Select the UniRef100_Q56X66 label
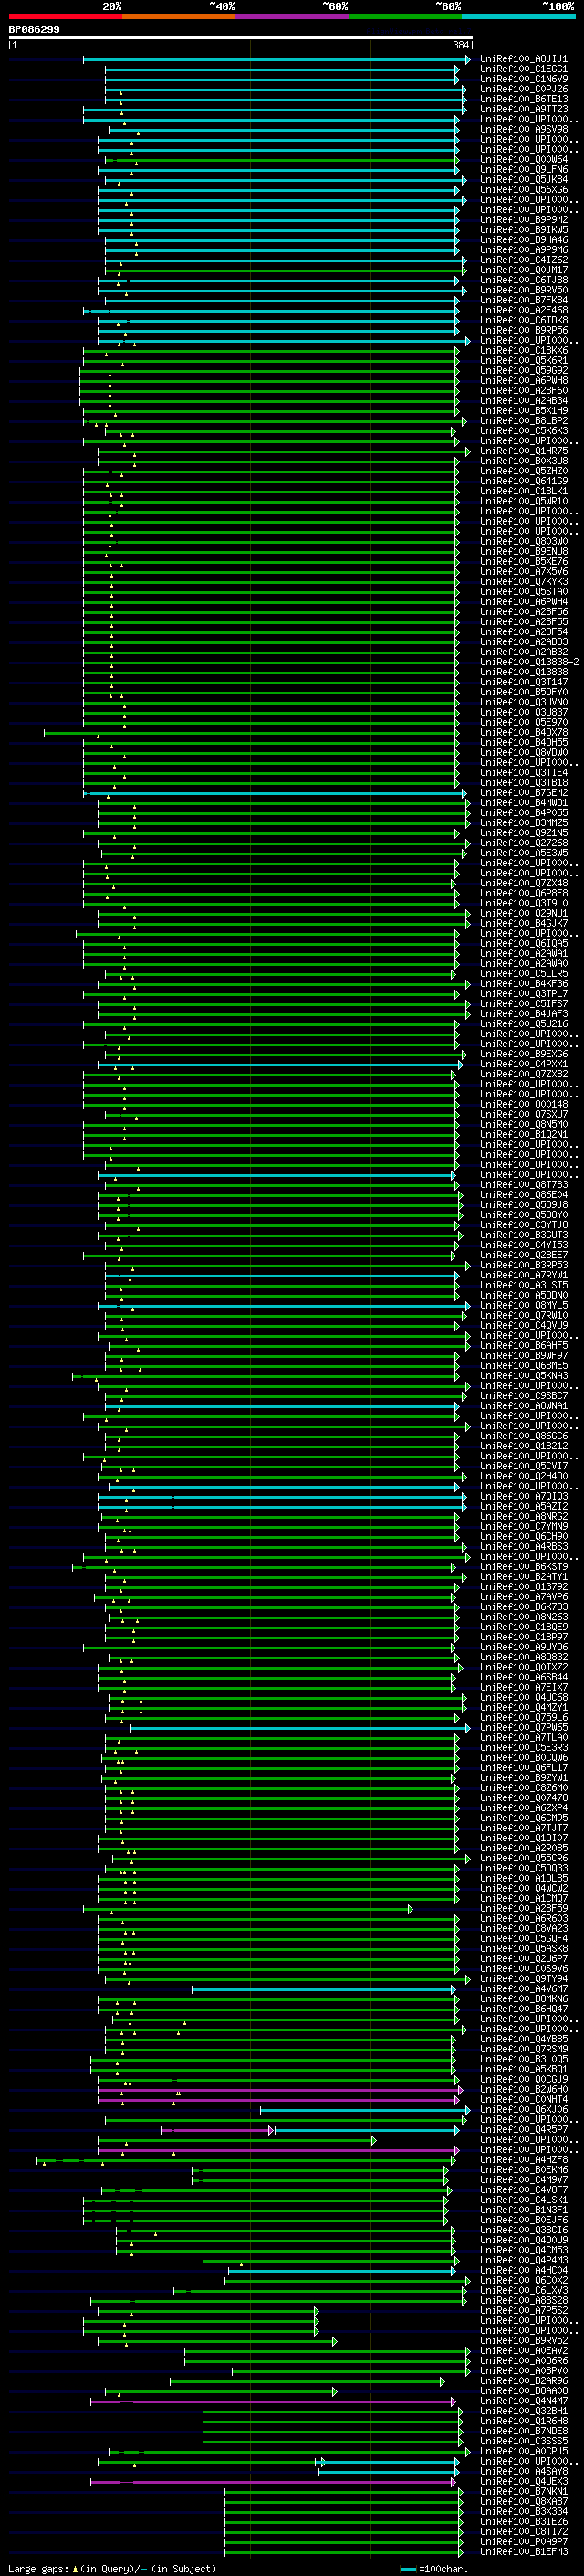This screenshot has height=2576, width=584. (x=524, y=189)
